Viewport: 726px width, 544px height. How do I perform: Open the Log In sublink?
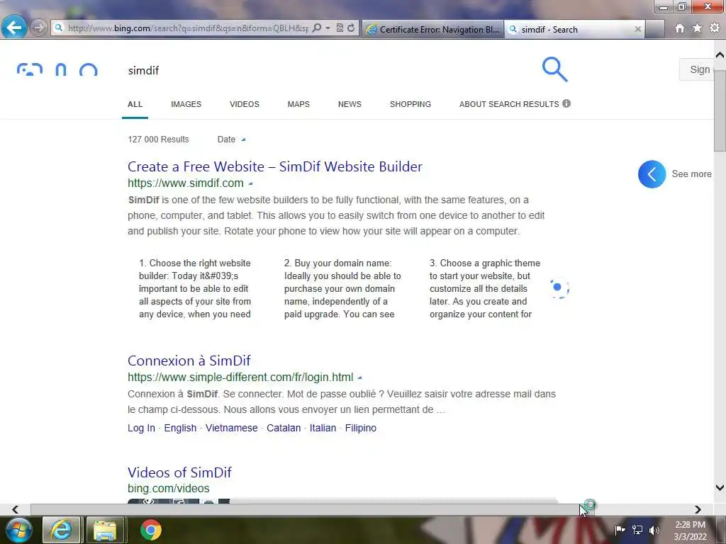(x=141, y=428)
